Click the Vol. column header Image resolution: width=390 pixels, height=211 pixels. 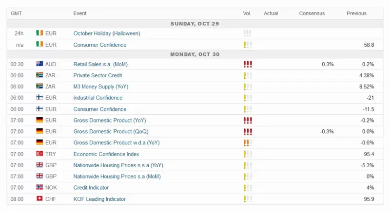tap(247, 14)
